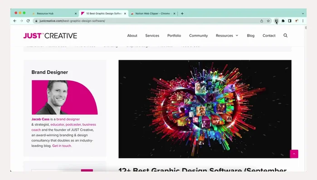Close the Notion Web Clipper tab
317x180 pixels.
[x=174, y=14]
